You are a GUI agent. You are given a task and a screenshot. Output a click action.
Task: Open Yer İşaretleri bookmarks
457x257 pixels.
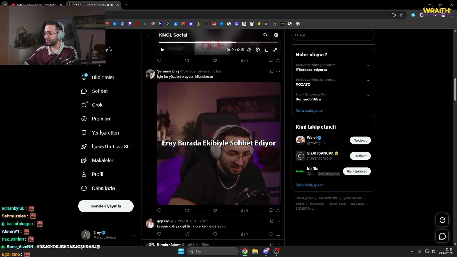(100, 133)
